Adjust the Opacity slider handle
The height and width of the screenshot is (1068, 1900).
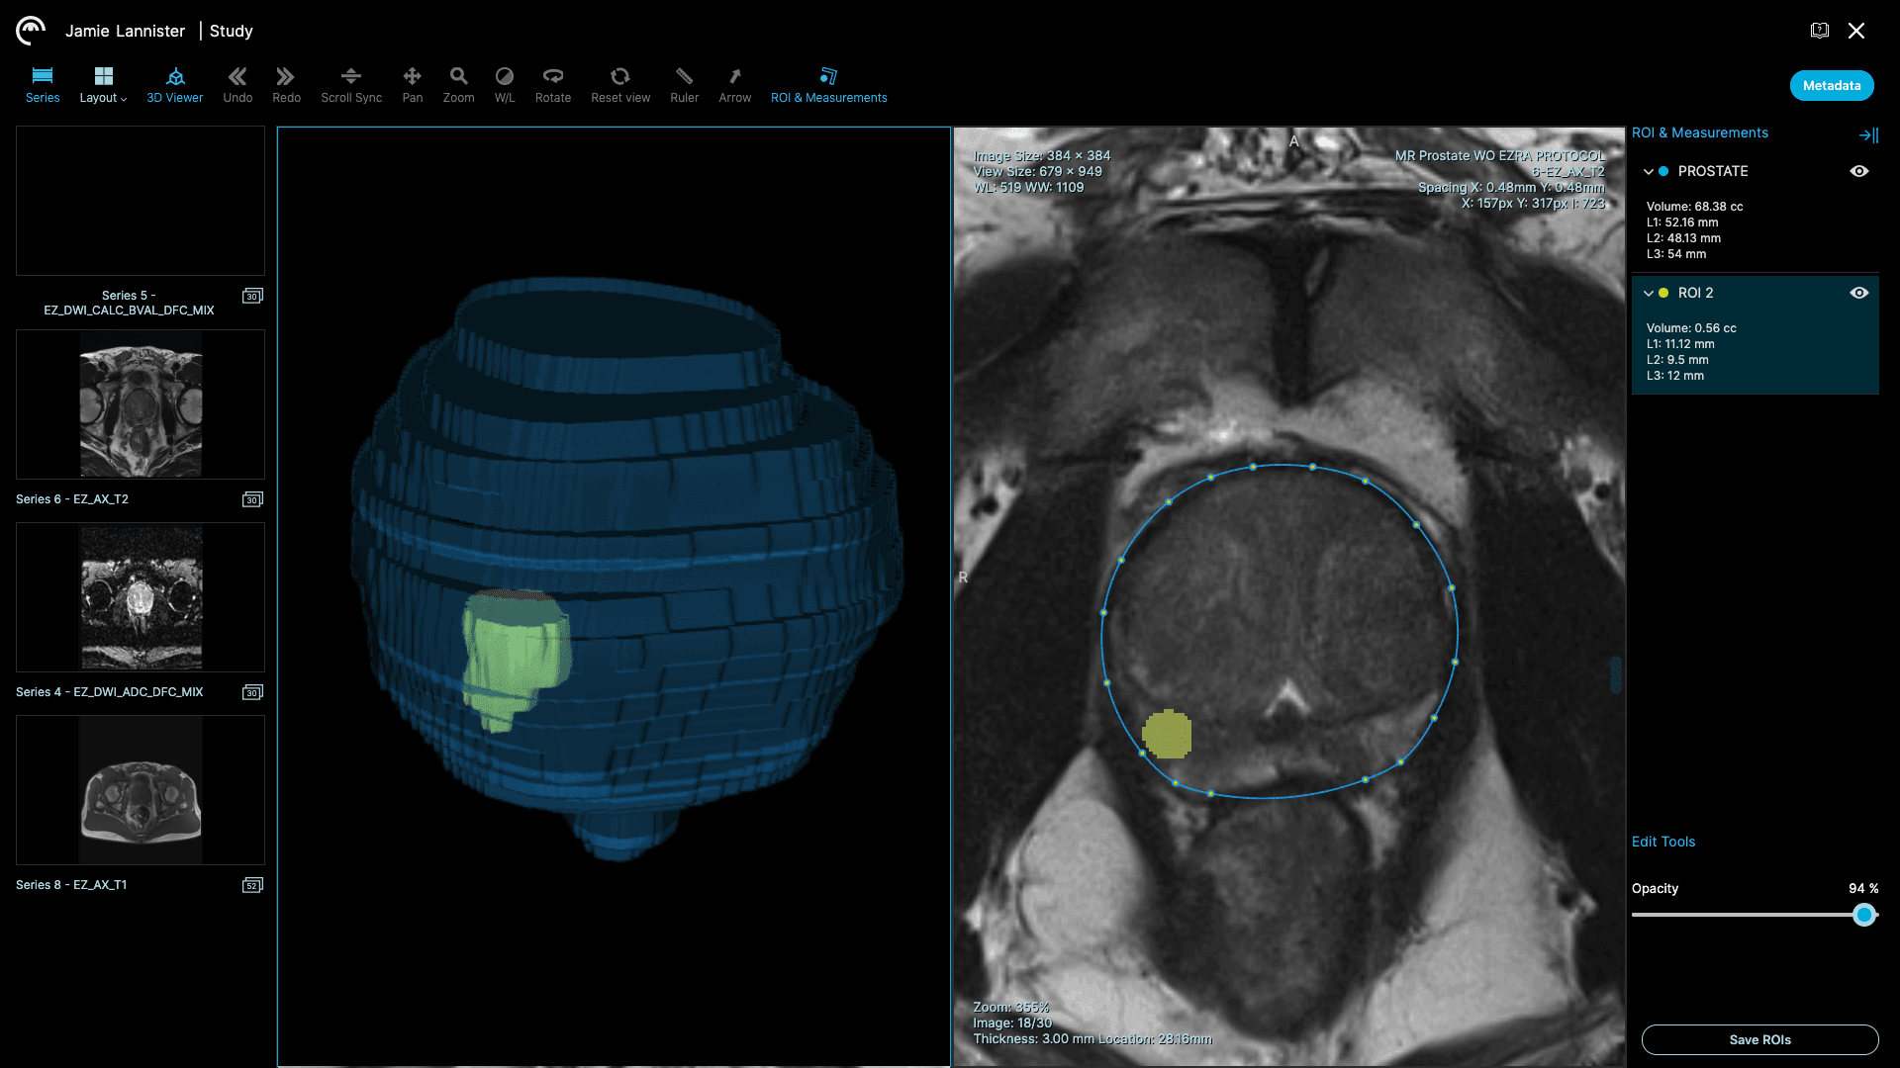1864,915
